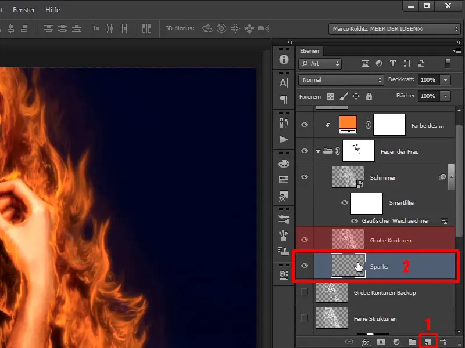Click the auto-align layers icon
This screenshot has height=348, width=465.
click(x=146, y=28)
